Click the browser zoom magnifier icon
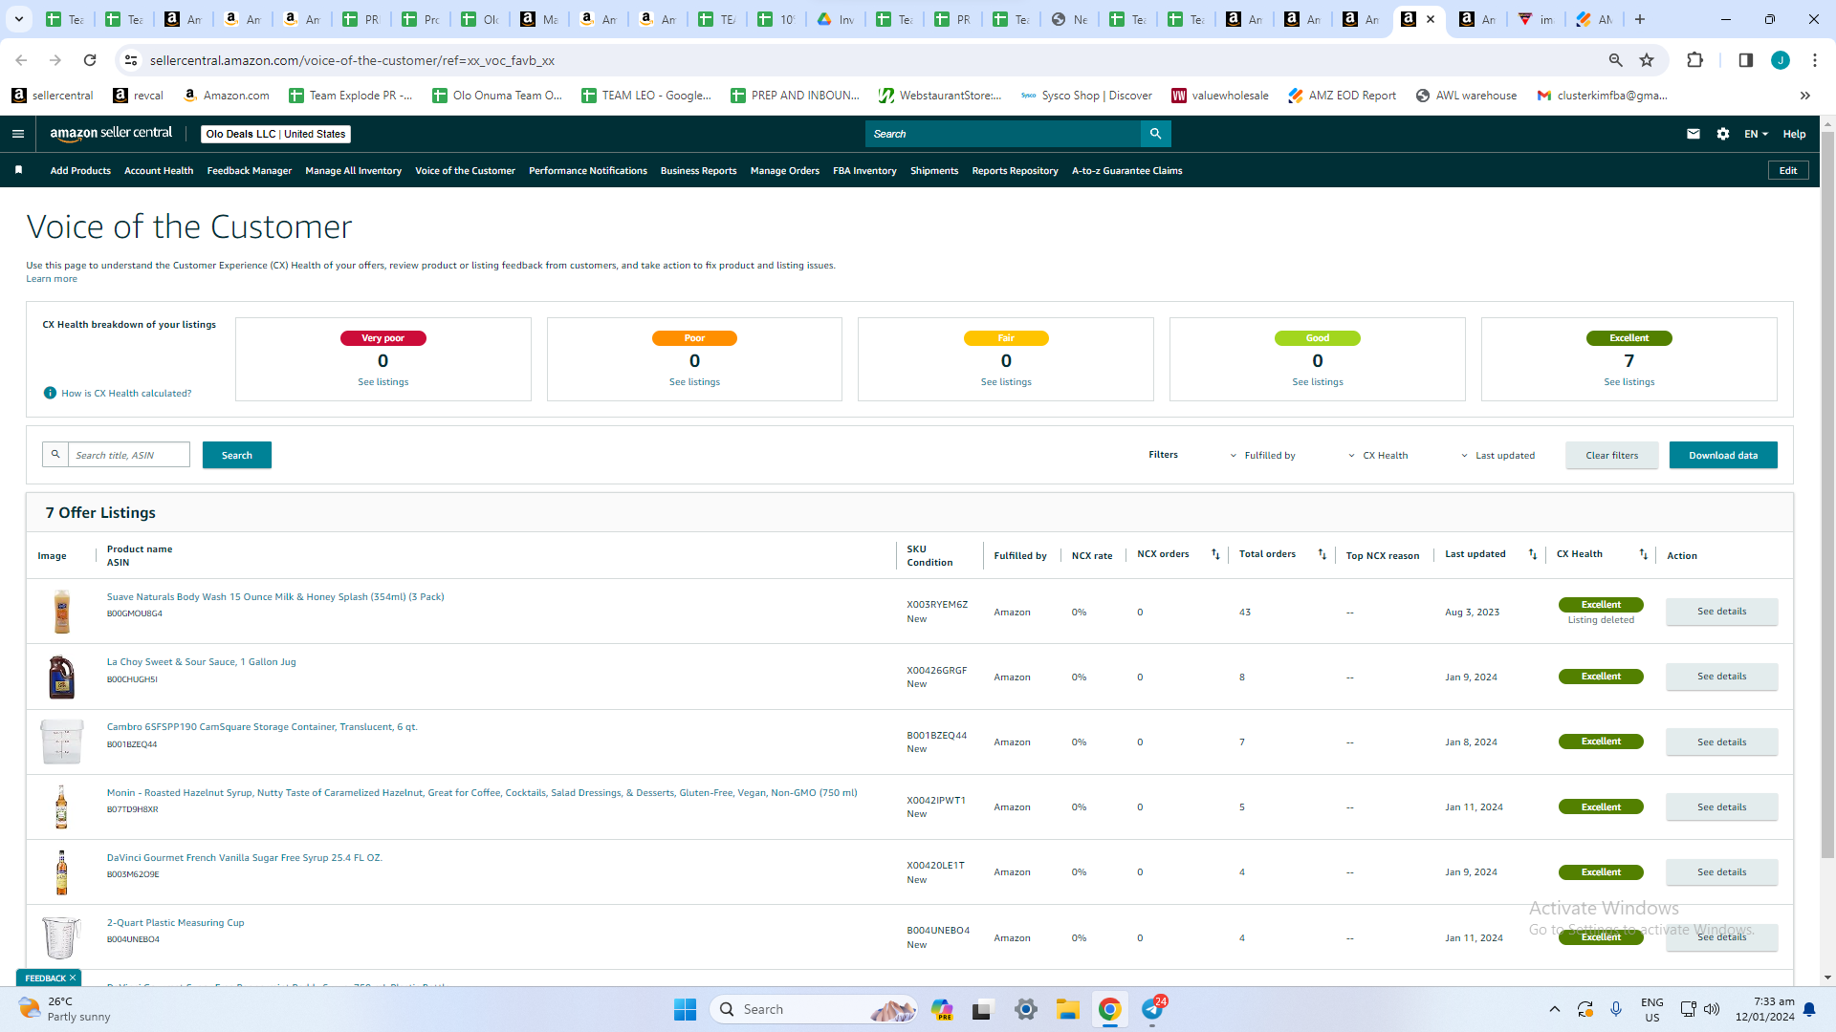This screenshot has width=1836, height=1032. [x=1616, y=60]
